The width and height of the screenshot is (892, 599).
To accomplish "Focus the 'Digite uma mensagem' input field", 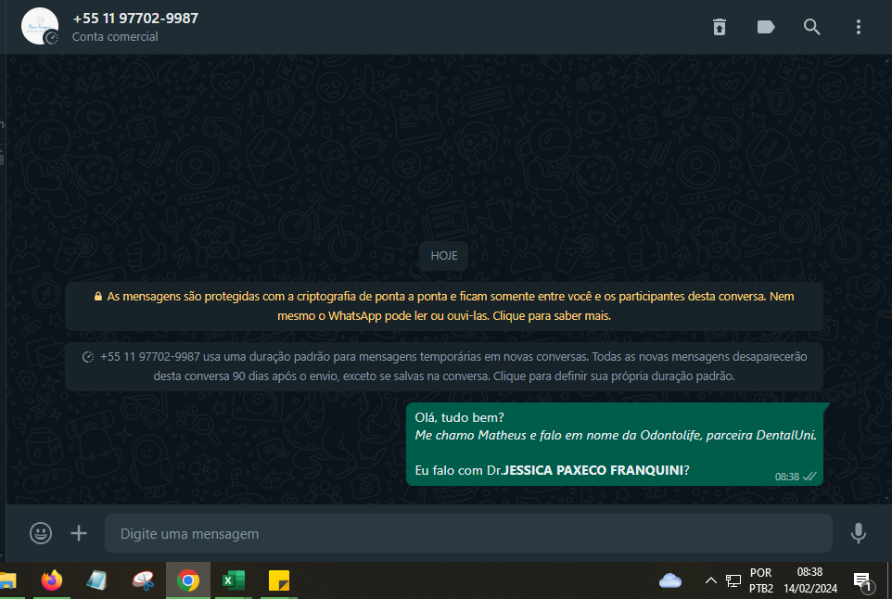I will tap(468, 533).
